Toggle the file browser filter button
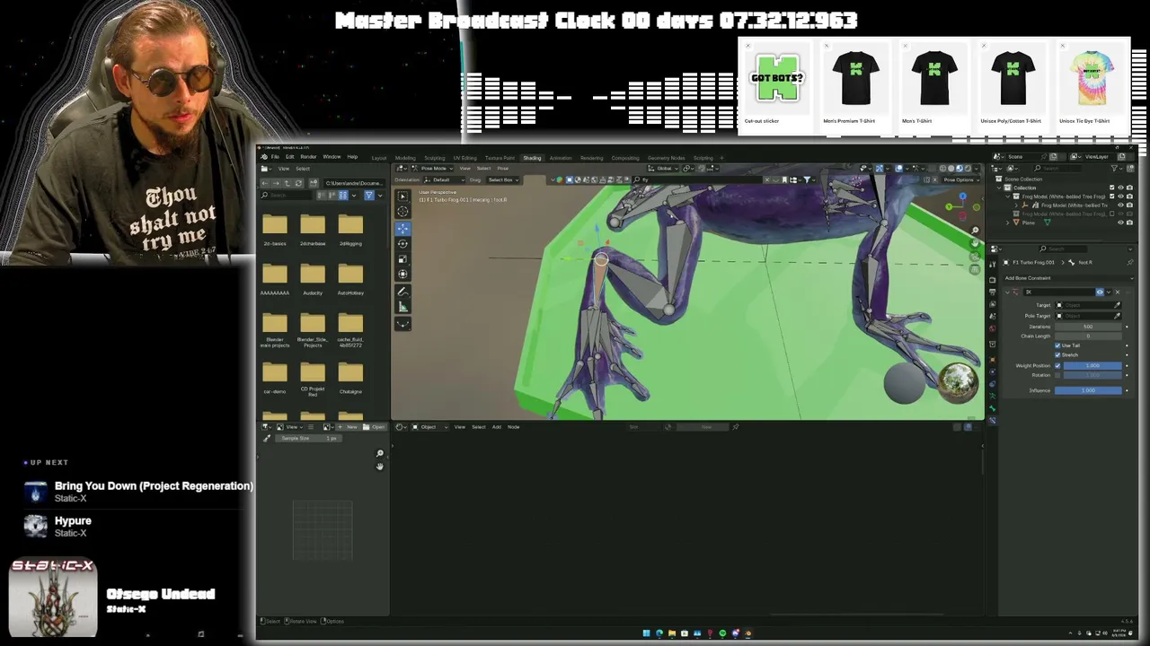 tap(368, 195)
